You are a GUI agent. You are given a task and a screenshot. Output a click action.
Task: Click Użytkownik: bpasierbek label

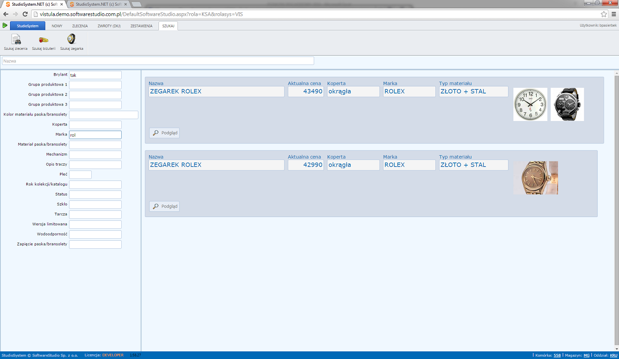pyautogui.click(x=598, y=26)
